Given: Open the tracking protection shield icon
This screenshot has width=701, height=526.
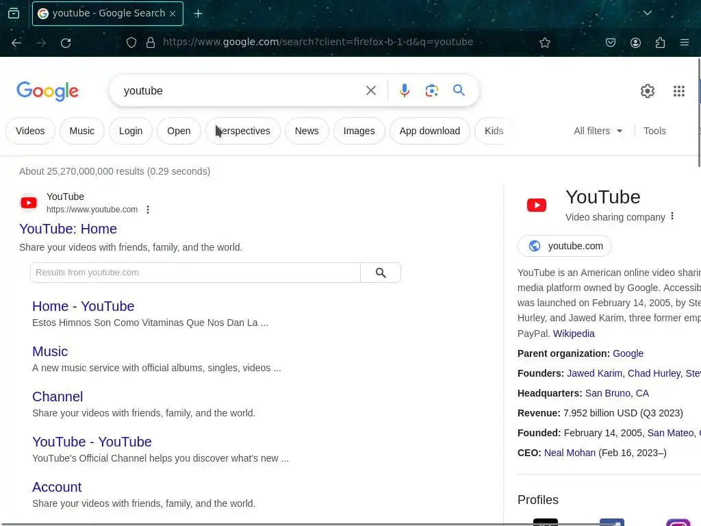Looking at the screenshot, I should click(x=131, y=42).
